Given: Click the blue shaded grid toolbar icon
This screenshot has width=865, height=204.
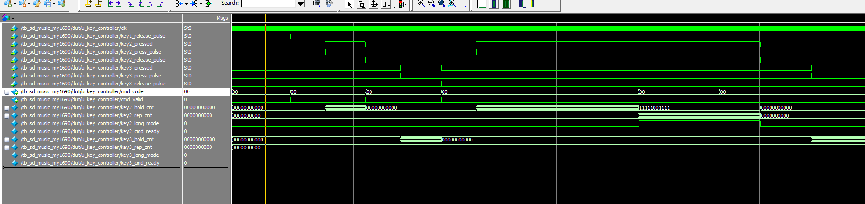Looking at the screenshot, I should 523,4.
